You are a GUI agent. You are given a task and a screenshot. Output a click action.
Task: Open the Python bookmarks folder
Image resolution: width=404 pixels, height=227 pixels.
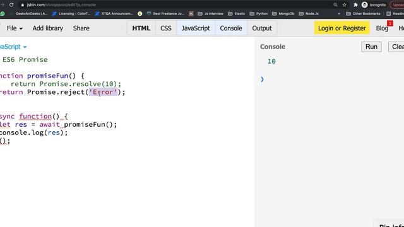[259, 14]
